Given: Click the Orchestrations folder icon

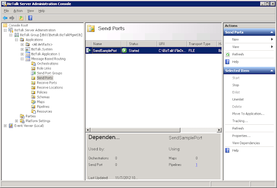Looking at the screenshot, I should pyautogui.click(x=33, y=64).
